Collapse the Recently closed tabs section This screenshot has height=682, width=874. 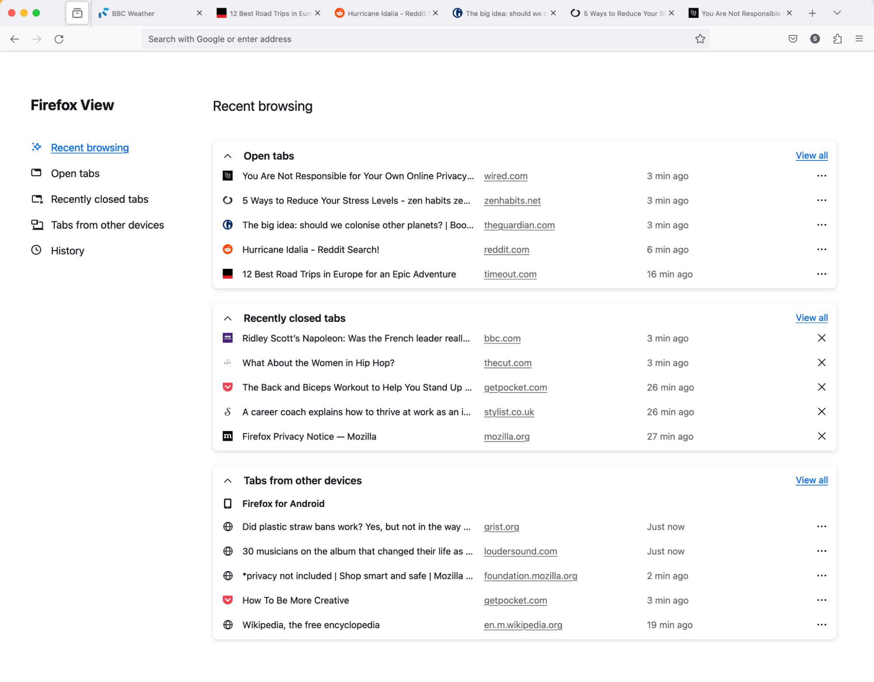tap(228, 318)
